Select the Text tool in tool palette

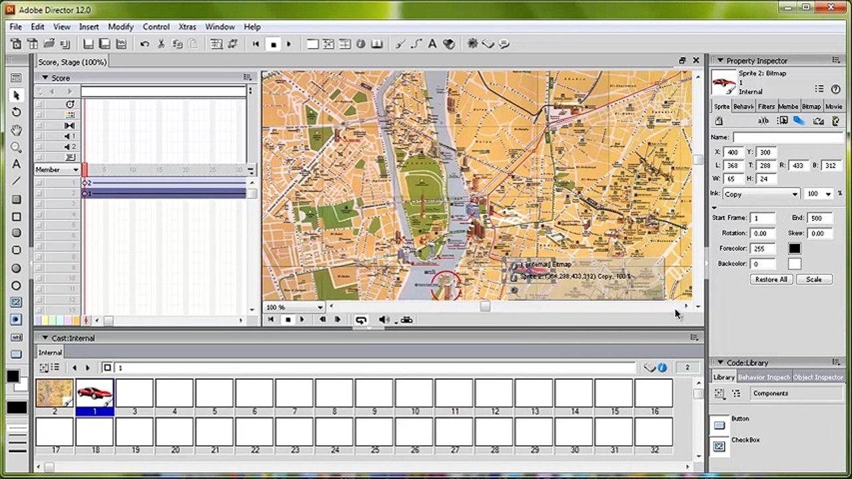17,164
